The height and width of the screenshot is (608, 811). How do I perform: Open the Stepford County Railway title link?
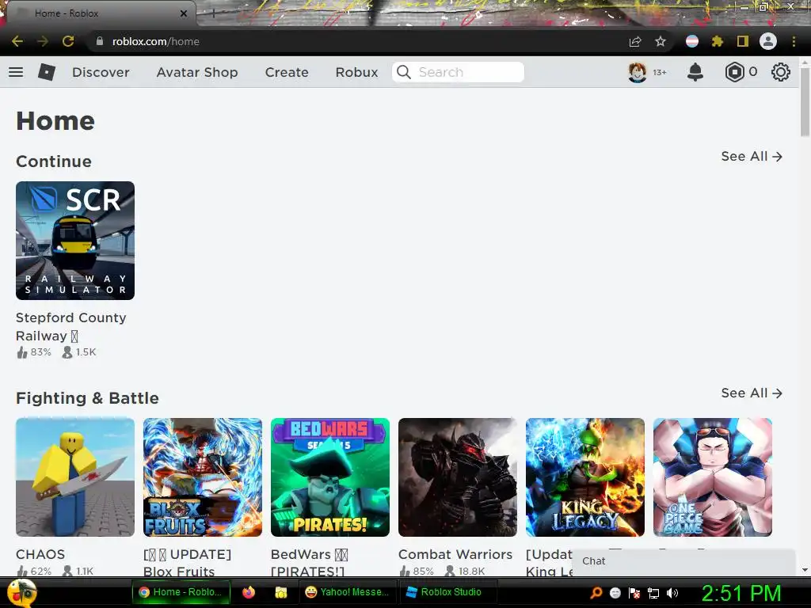tap(70, 327)
